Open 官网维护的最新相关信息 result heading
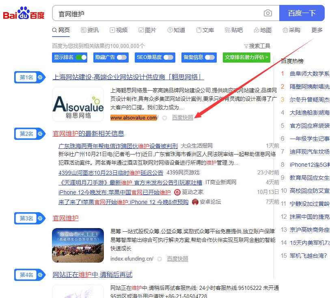Image resolution: width=330 pixels, height=298 pixels. coord(88,134)
